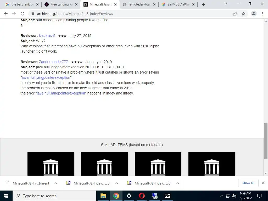
Task: Click the subject text 'Why?'
Action: [x=41, y=41]
